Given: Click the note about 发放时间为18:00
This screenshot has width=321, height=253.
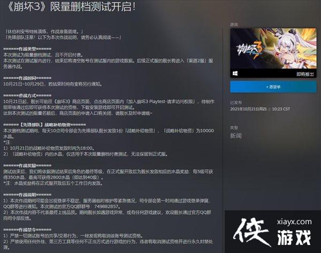Looking at the screenshot, I should click(49, 148).
